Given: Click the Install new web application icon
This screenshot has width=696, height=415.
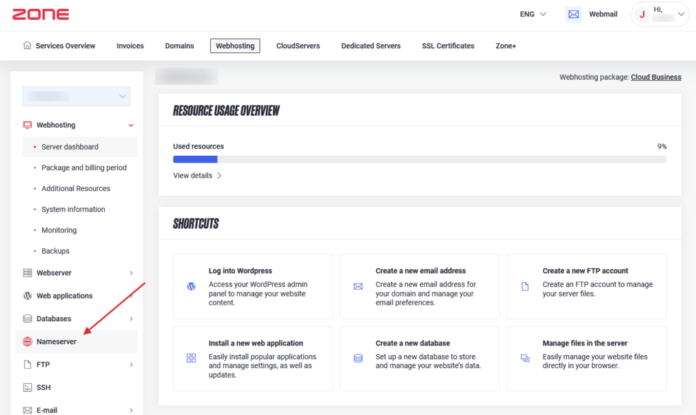Looking at the screenshot, I should pos(191,358).
